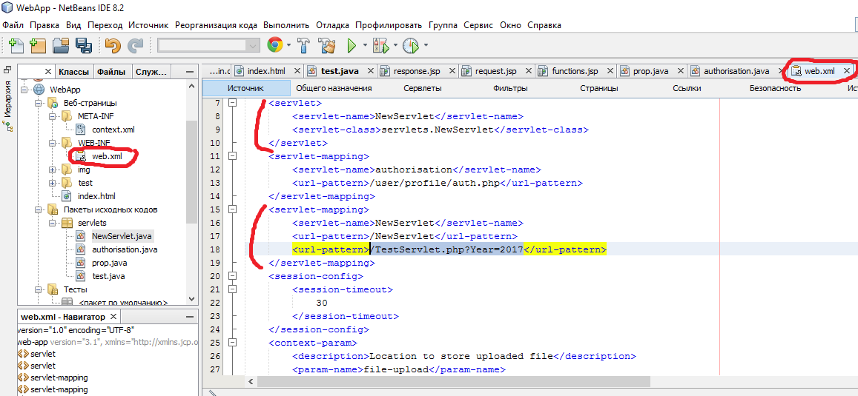Close the request.jsp editor tab
Screen dimensions: 858x396
tap(528, 71)
